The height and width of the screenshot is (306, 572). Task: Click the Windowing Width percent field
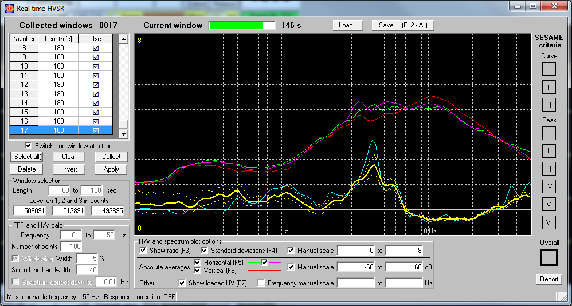pyautogui.click(x=87, y=259)
